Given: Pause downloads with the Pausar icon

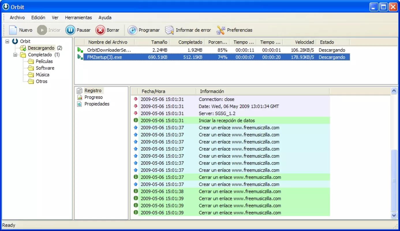Looking at the screenshot, I should [70, 30].
